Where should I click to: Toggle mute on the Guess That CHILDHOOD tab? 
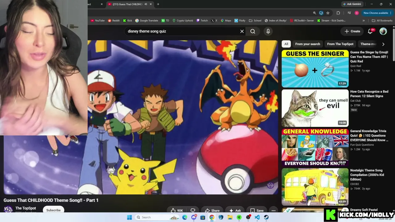pyautogui.click(x=146, y=4)
